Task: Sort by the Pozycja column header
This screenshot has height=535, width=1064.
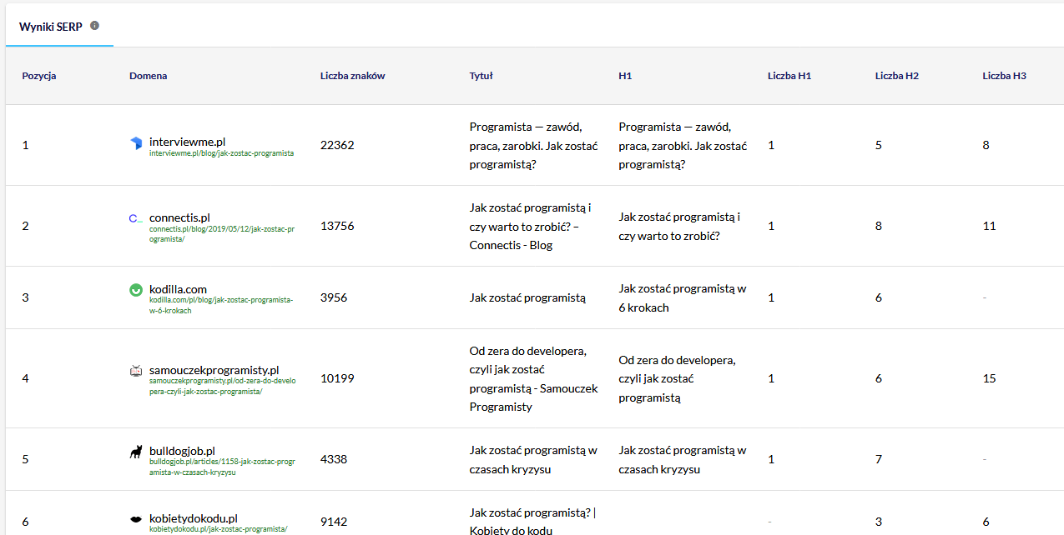Action: [39, 76]
